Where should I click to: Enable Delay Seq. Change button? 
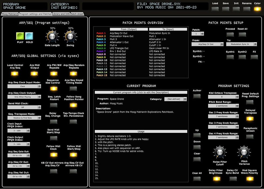pyautogui.click(x=54, y=122)
